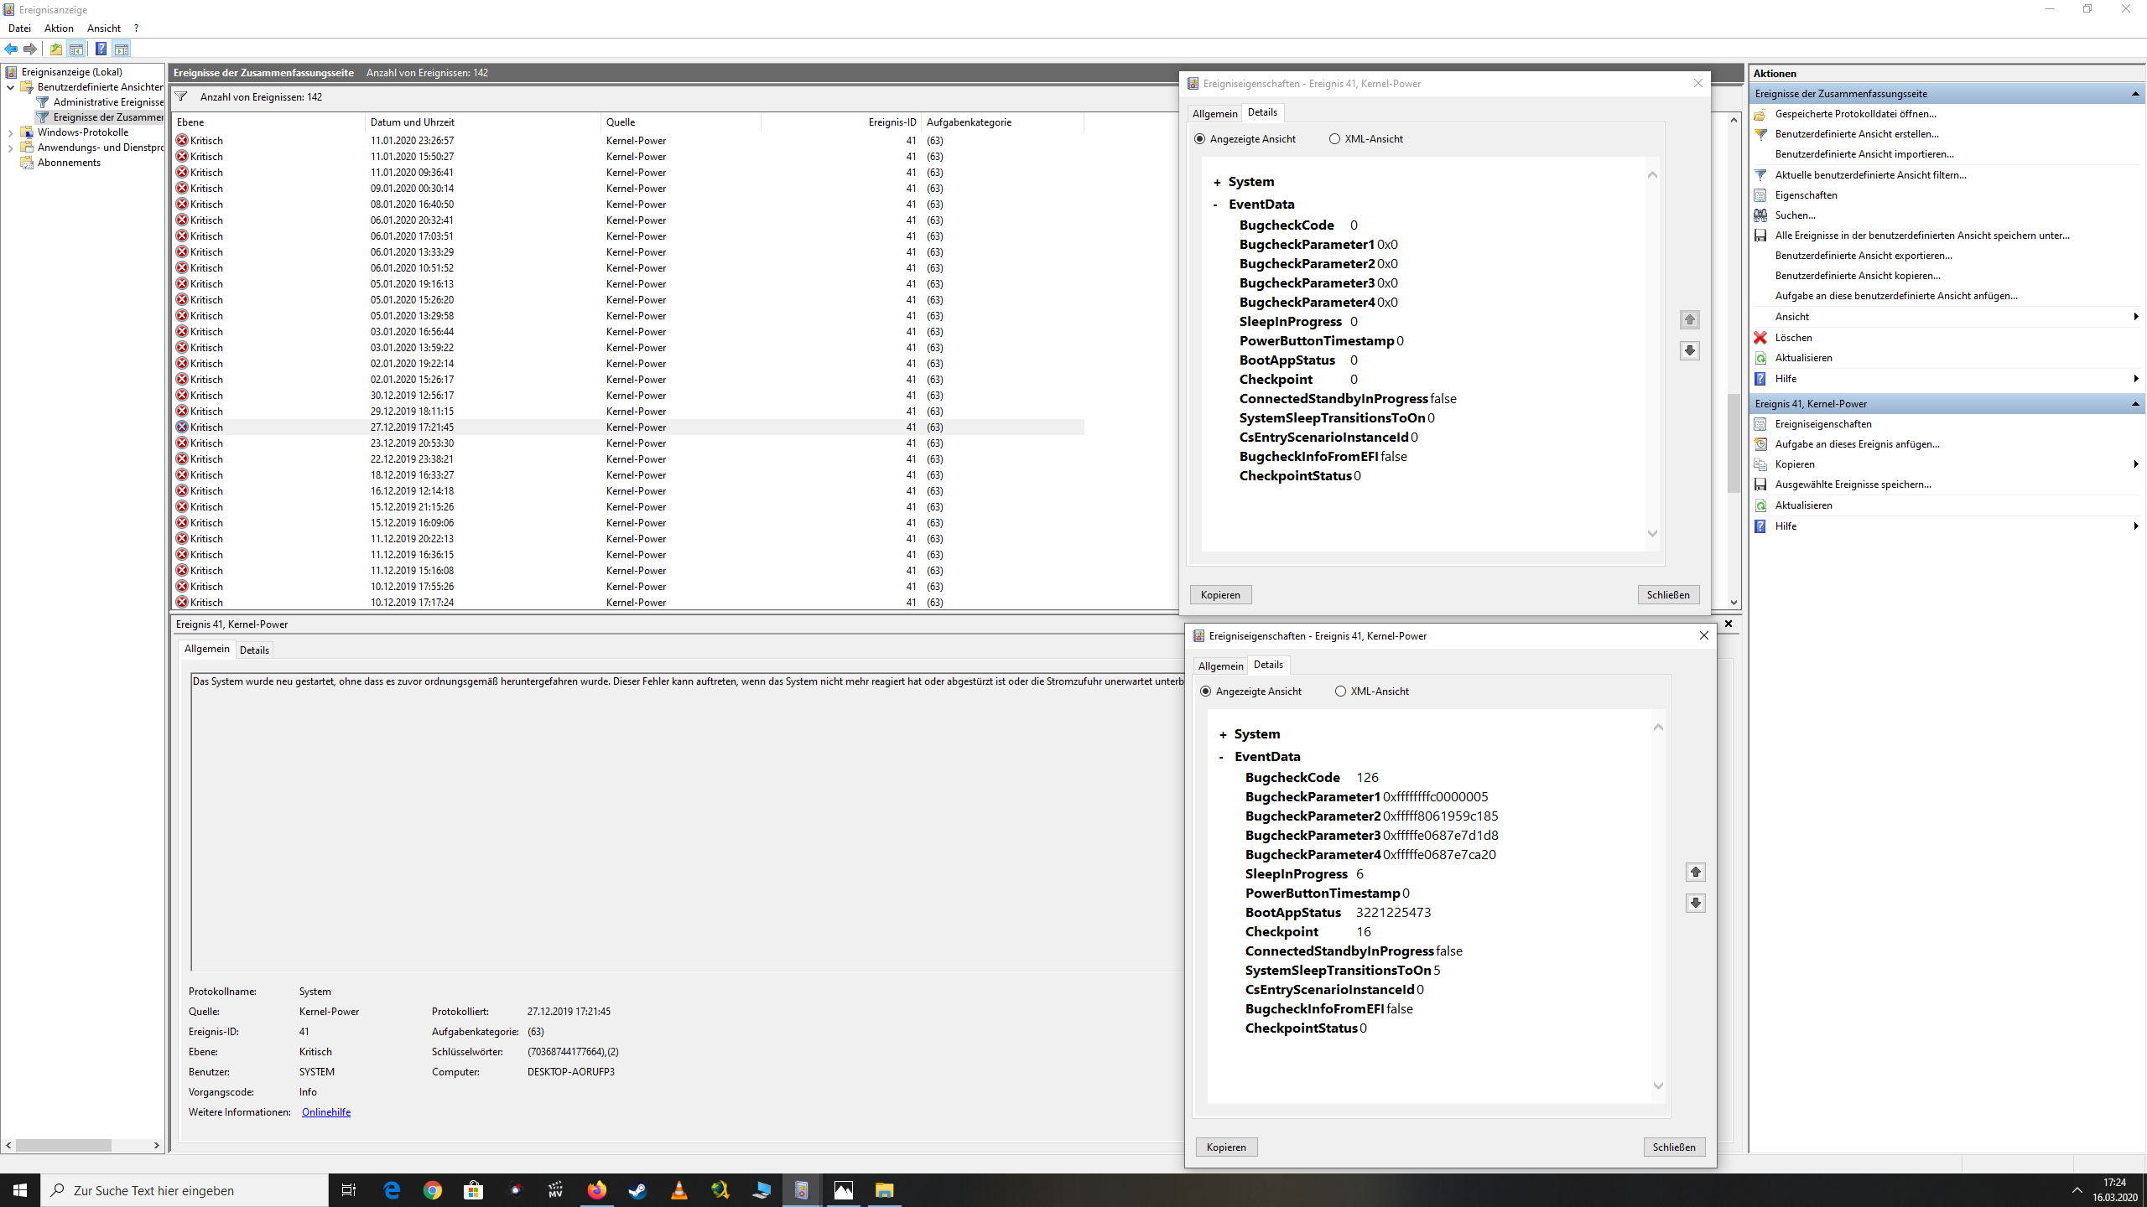
Task: Collapse EventData node in lower dialog
Action: click(1222, 757)
